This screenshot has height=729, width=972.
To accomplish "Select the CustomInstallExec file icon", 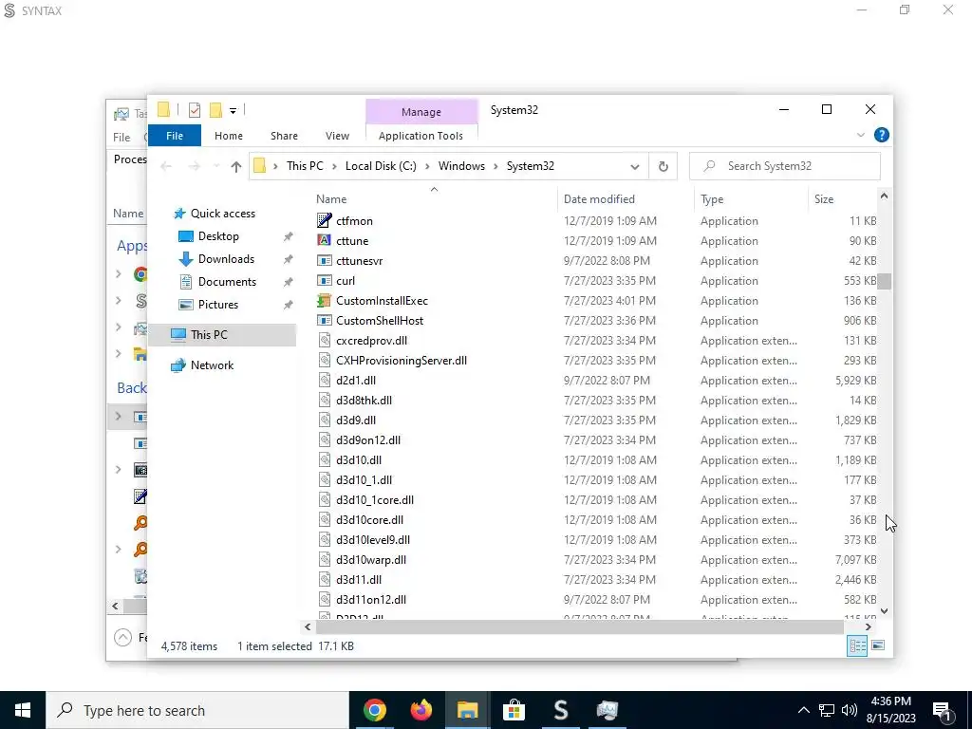I will [x=325, y=301].
